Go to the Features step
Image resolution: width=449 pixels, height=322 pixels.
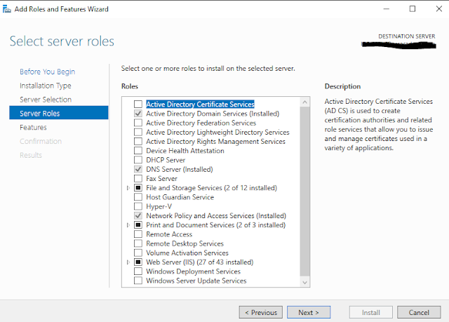pos(33,128)
